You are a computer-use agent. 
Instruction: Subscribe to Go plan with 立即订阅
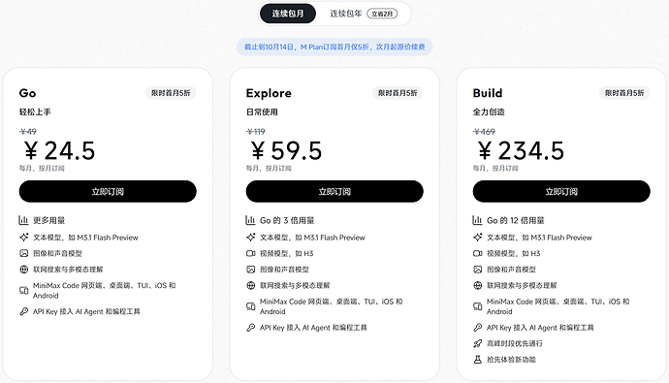click(x=108, y=192)
